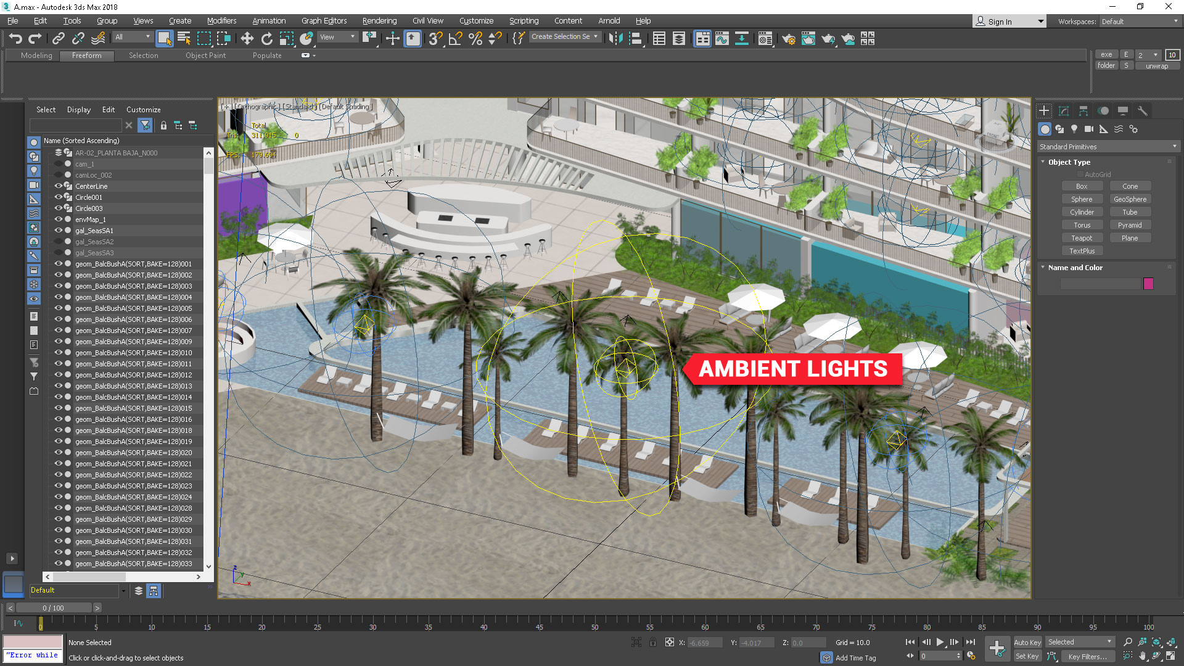Select the Lights category icon
This screenshot has height=666, width=1184.
(x=1074, y=129)
